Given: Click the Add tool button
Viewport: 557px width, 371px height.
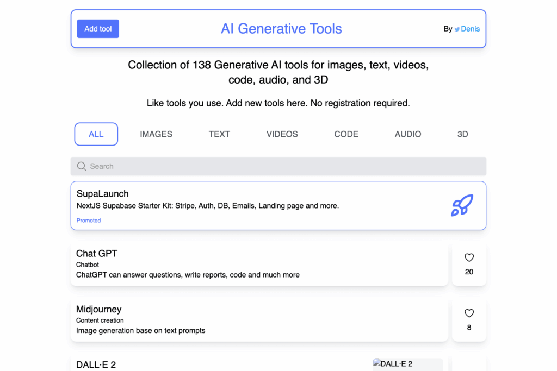Looking at the screenshot, I should tap(98, 29).
